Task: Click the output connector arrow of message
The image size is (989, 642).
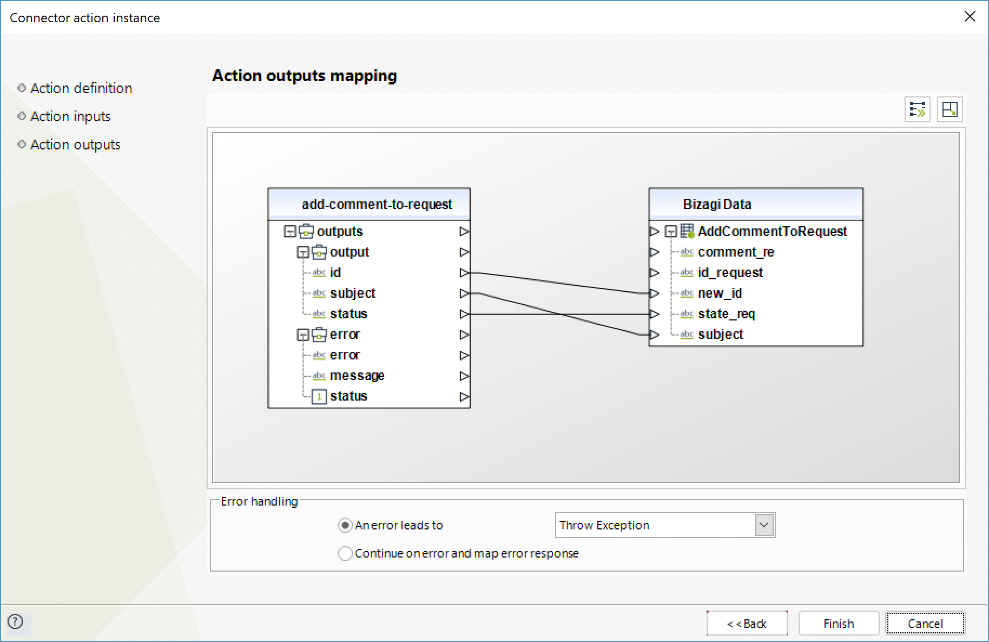Action: (x=464, y=376)
